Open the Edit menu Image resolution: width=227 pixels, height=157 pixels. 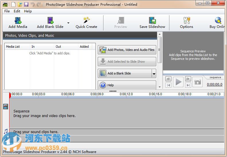(x=17, y=11)
